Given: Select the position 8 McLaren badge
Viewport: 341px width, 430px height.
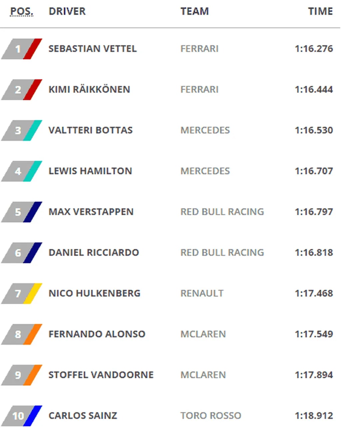Looking at the screenshot, I should point(22,334).
